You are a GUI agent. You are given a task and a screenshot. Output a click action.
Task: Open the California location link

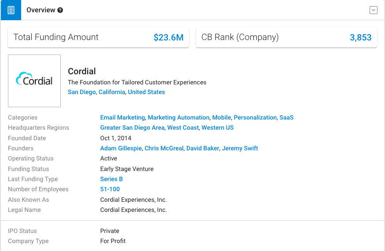click(112, 92)
